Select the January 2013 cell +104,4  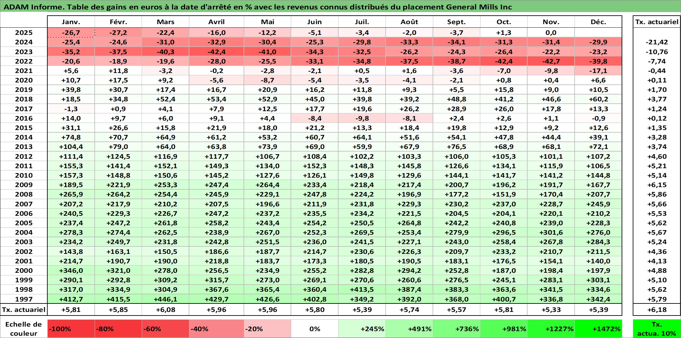point(71,147)
